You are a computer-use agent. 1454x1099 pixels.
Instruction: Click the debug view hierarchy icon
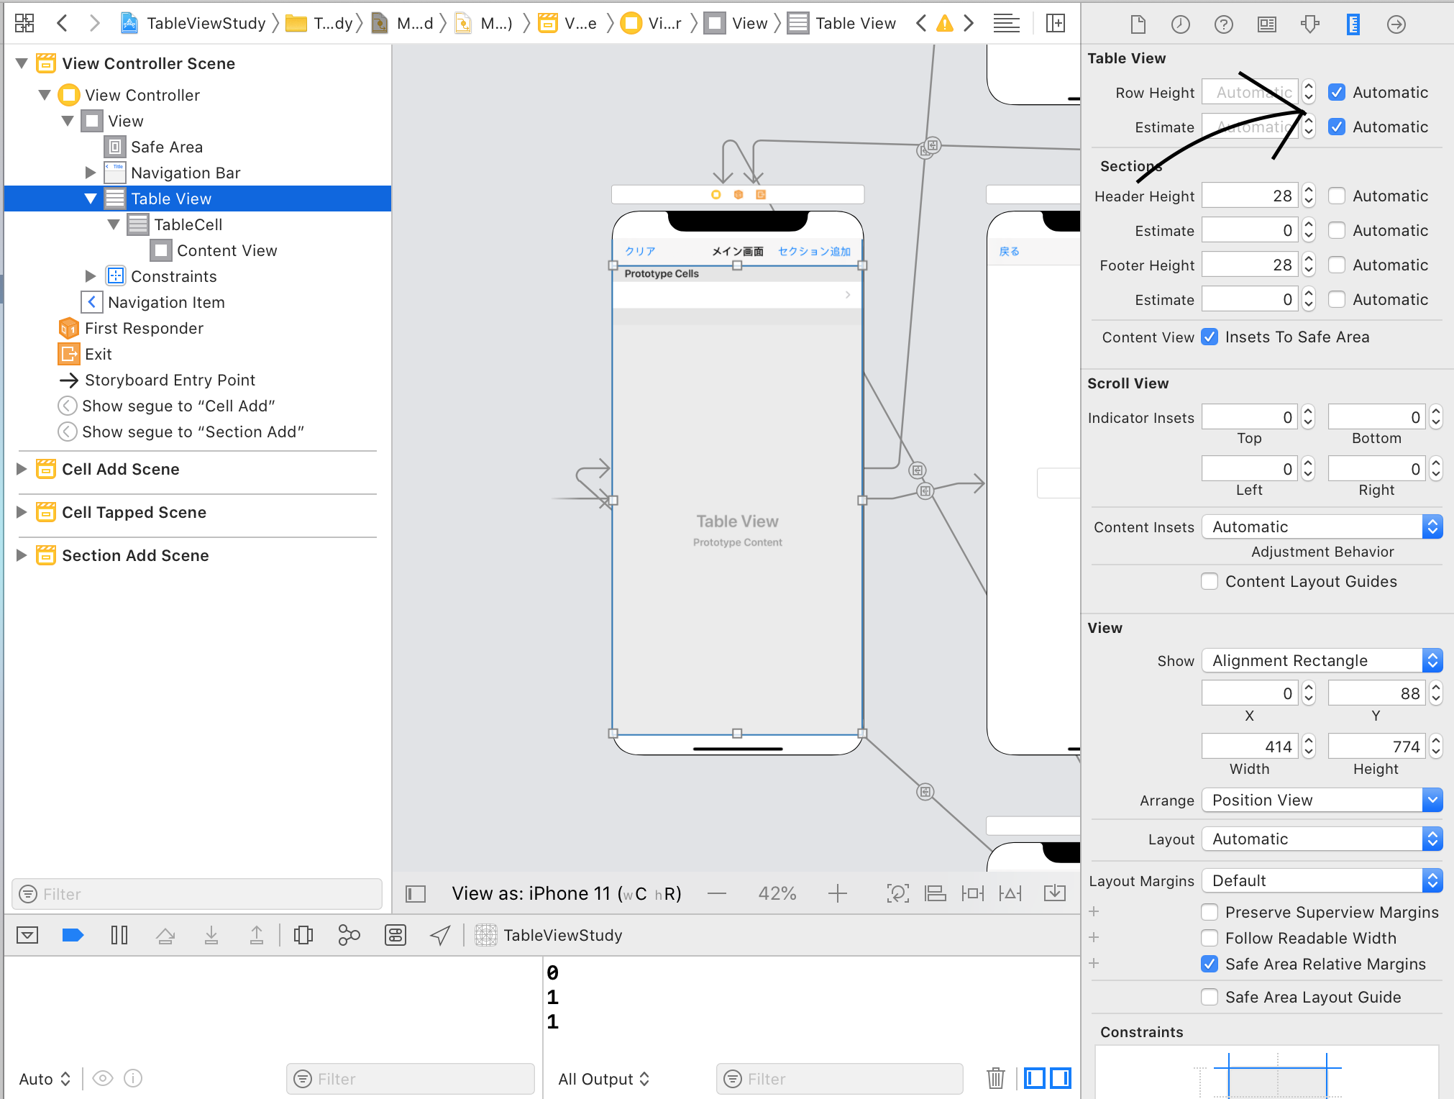[303, 935]
